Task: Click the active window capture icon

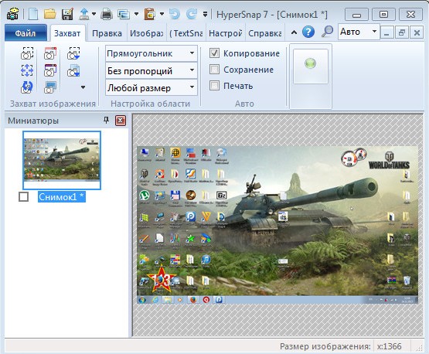Action: [50, 70]
